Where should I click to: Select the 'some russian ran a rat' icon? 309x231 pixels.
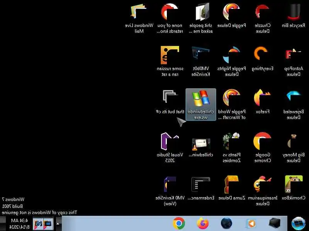pyautogui.click(x=170, y=61)
